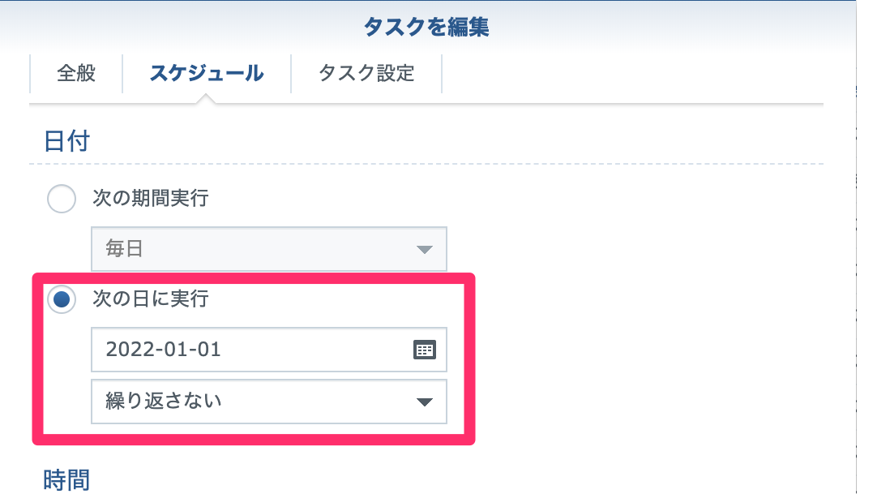This screenshot has width=890, height=494.
Task: Click the arrow on the 毎日 dropdown
Action: [x=425, y=250]
